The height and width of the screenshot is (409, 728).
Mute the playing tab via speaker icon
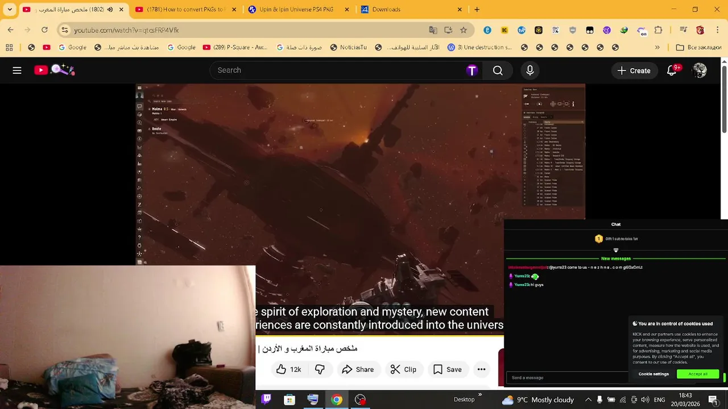[110, 9]
